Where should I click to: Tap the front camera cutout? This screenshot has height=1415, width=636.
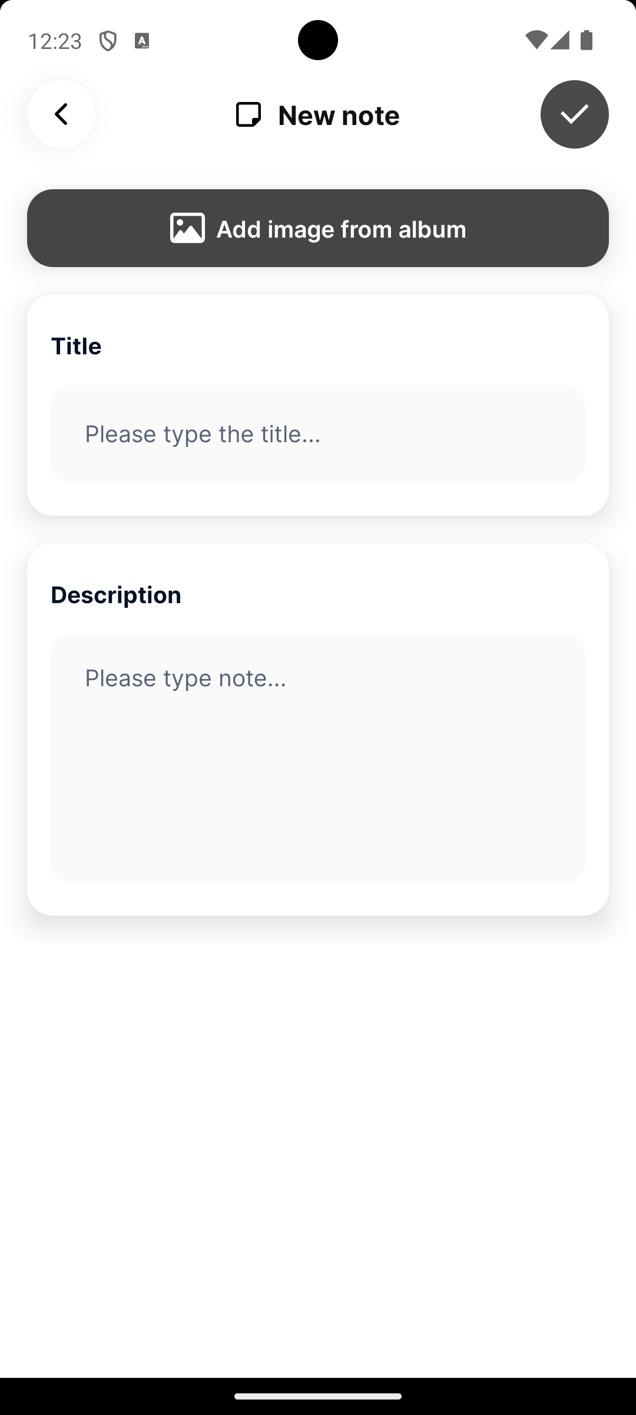coord(318,40)
